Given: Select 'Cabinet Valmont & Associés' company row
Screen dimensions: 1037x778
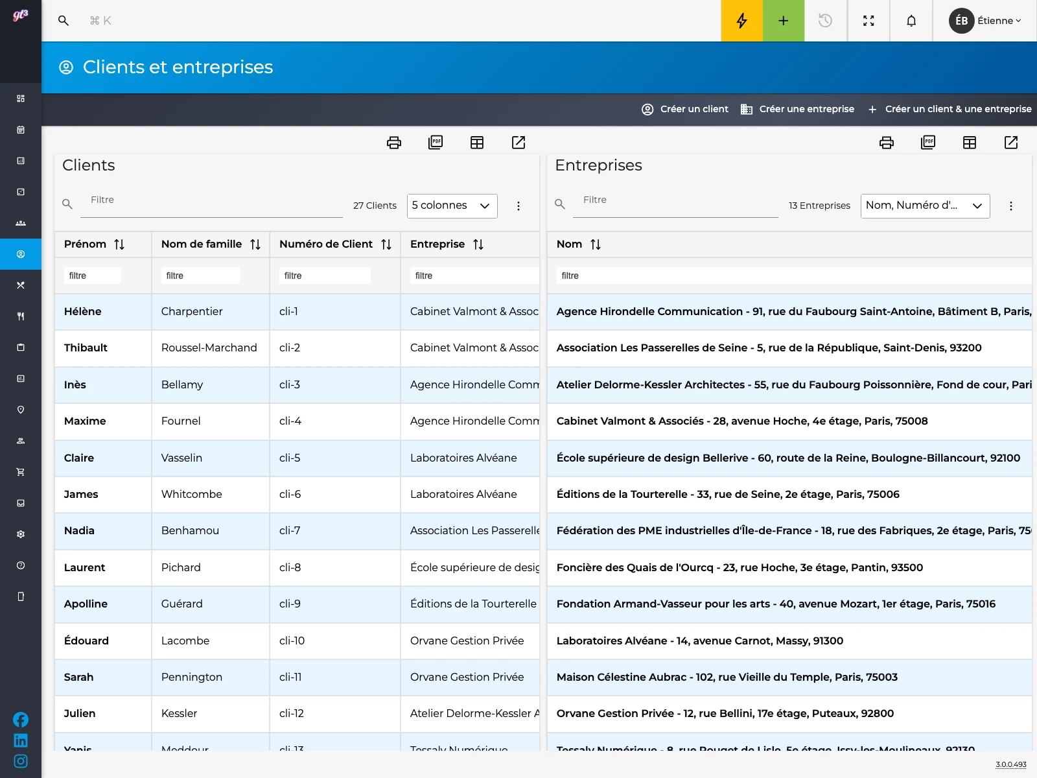Looking at the screenshot, I should point(789,421).
